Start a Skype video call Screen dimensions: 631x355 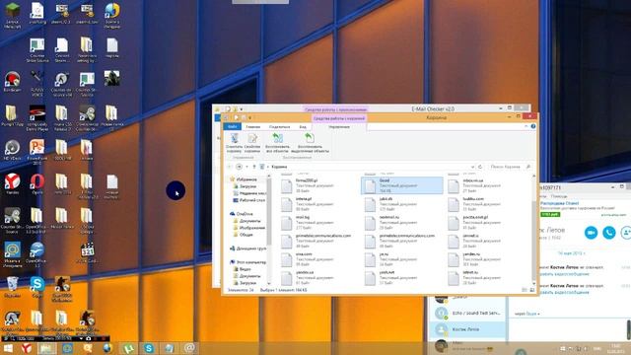(592, 233)
